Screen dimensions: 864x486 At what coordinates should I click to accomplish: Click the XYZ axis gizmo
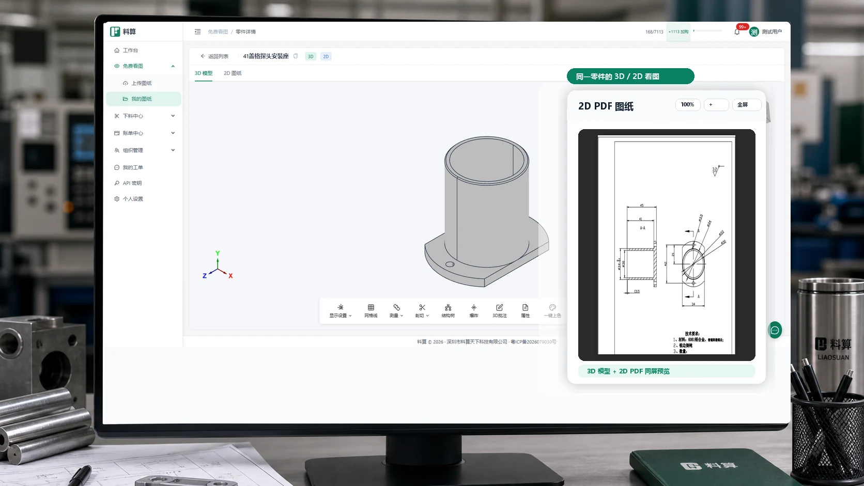(218, 265)
